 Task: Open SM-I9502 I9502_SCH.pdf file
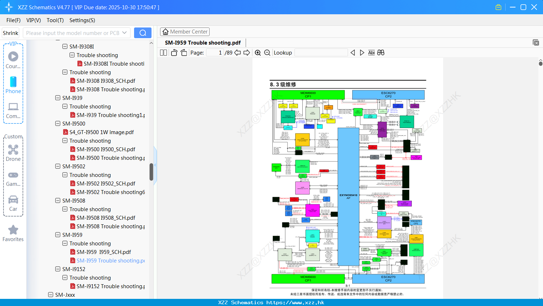pyautogui.click(x=103, y=183)
